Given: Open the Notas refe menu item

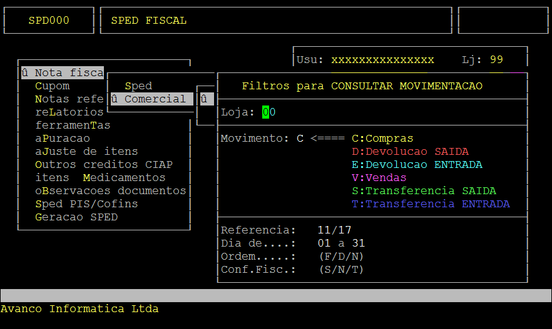Looking at the screenshot, I should tap(69, 99).
